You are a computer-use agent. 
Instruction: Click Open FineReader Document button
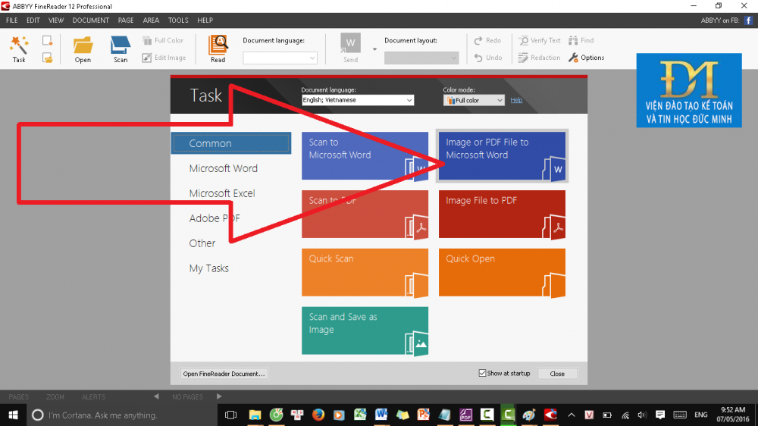224,374
